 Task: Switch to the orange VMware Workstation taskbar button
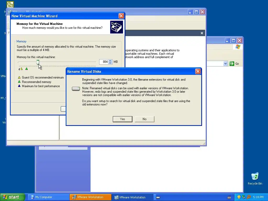pos(90,197)
